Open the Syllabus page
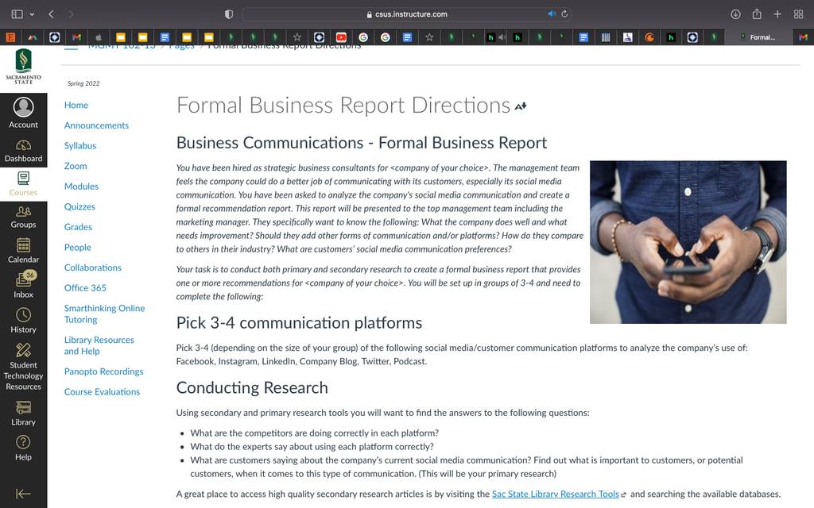814x508 pixels. coord(80,146)
